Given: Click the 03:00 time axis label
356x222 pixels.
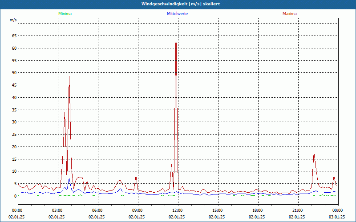Looking at the screenshot, I should point(58,210).
